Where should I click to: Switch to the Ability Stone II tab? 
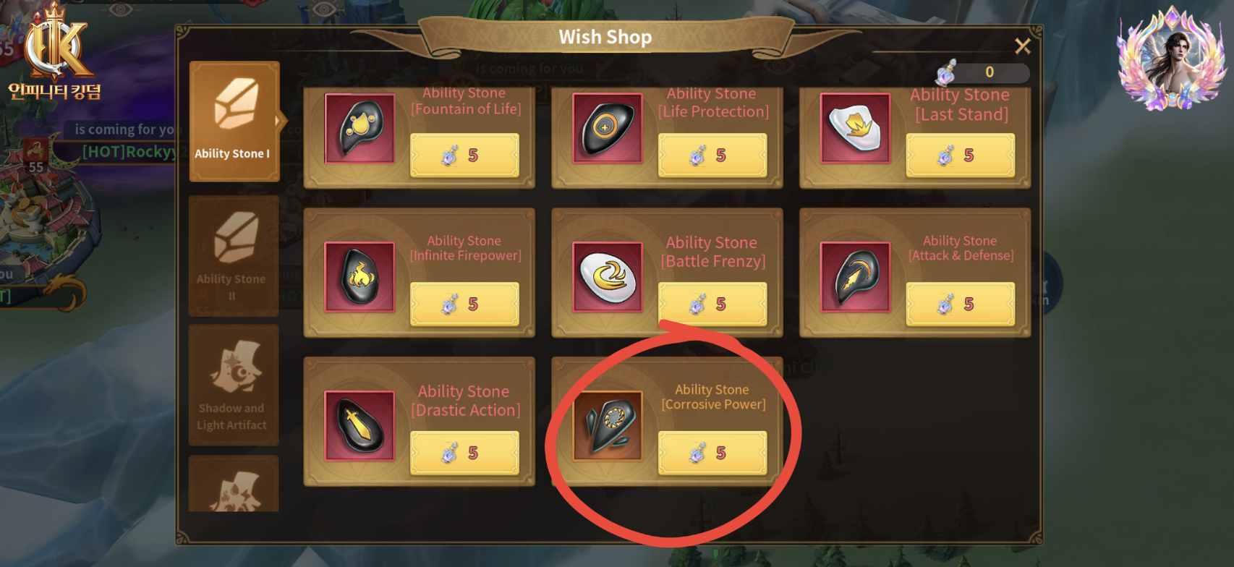(234, 256)
